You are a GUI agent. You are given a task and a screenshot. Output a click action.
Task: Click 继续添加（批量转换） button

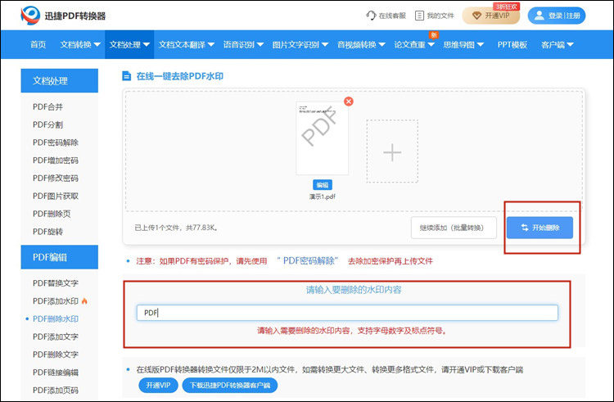454,228
